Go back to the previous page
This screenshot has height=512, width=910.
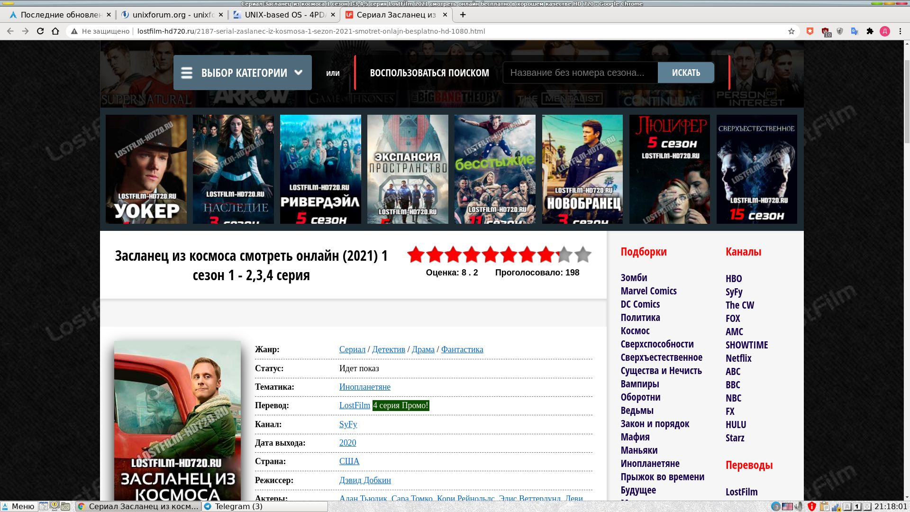[x=10, y=31]
